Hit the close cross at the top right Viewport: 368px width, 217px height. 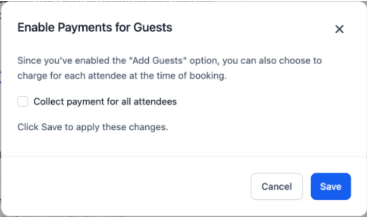[x=339, y=29]
